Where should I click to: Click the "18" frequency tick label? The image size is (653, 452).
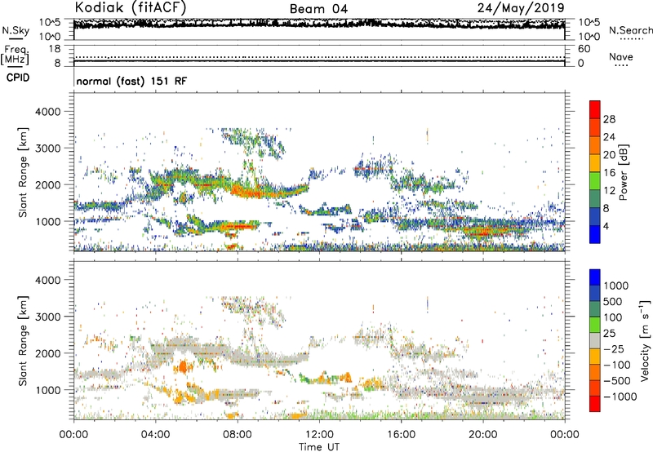(x=55, y=49)
